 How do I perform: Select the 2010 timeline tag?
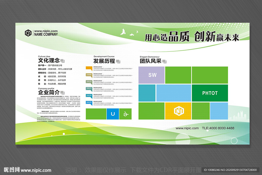89,82
